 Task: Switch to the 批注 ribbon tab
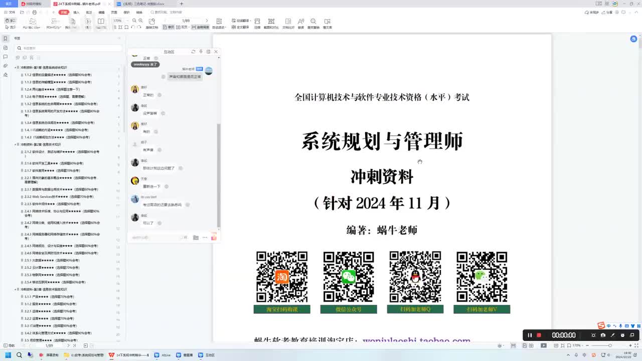pyautogui.click(x=89, y=12)
